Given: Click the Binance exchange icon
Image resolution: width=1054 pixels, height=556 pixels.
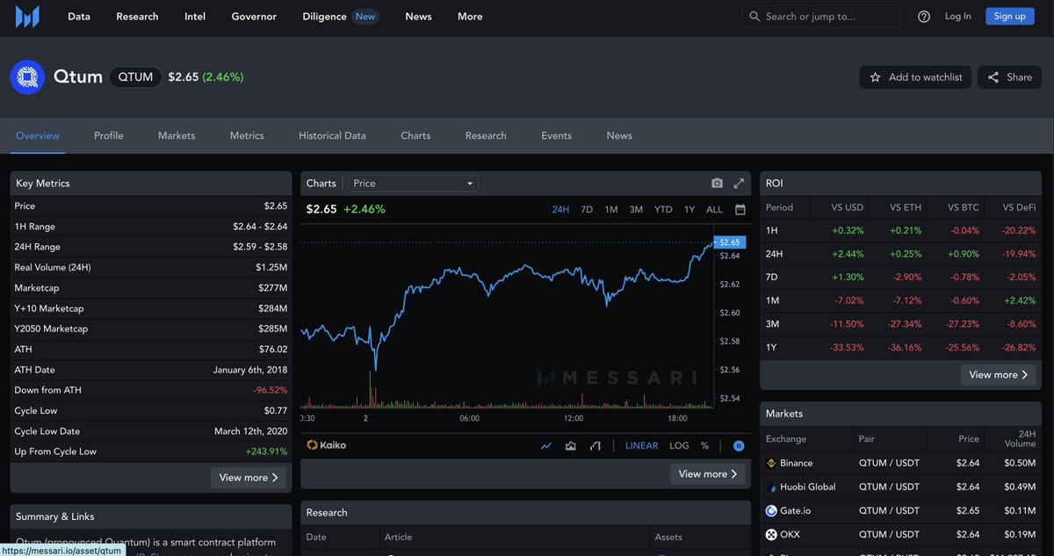Looking at the screenshot, I should click(771, 463).
